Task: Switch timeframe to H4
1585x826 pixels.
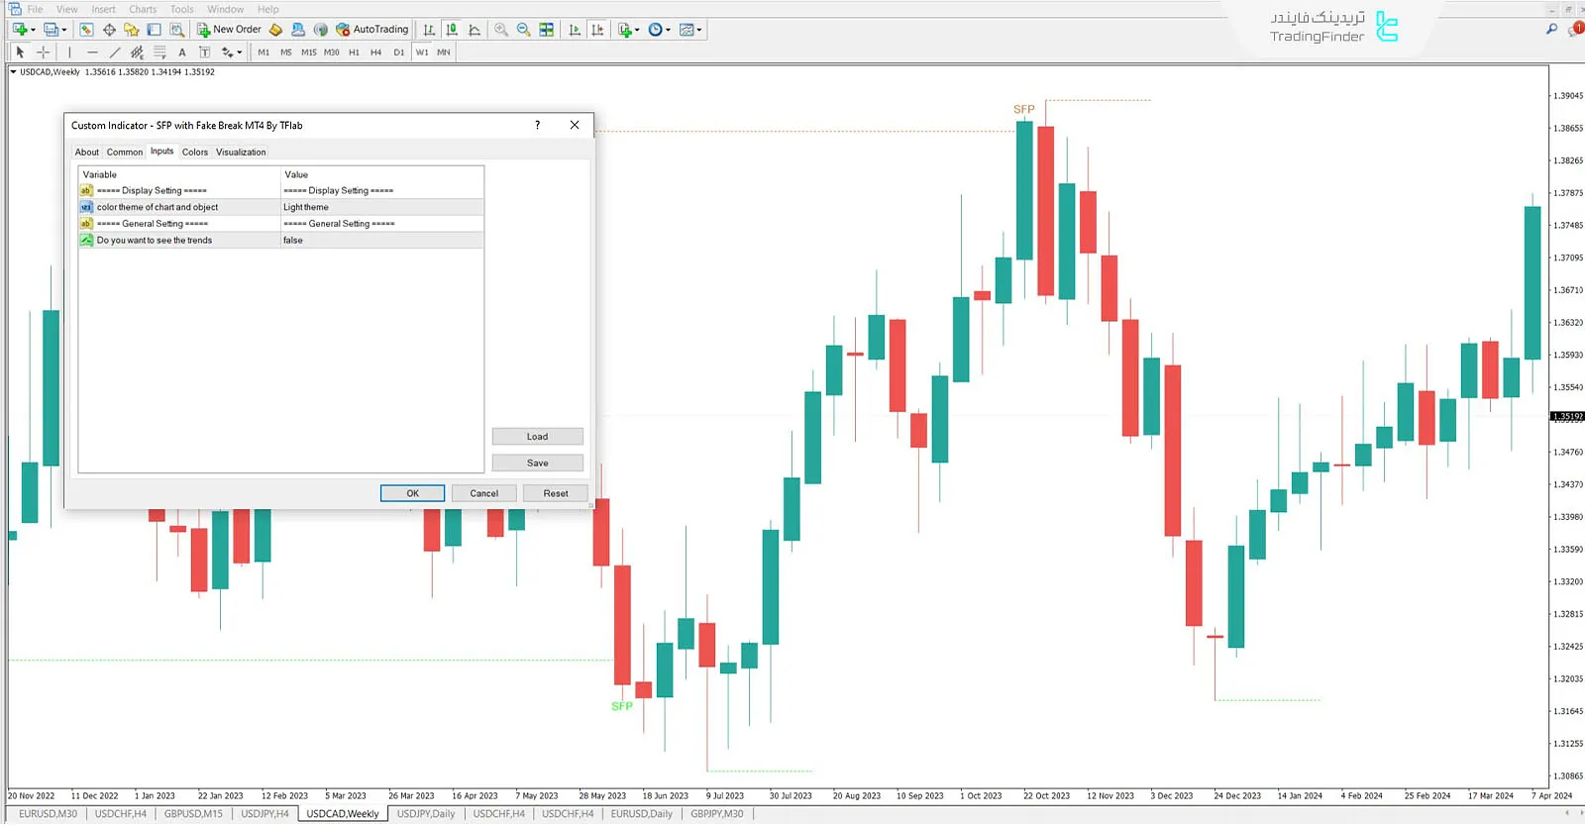Action: click(x=376, y=52)
